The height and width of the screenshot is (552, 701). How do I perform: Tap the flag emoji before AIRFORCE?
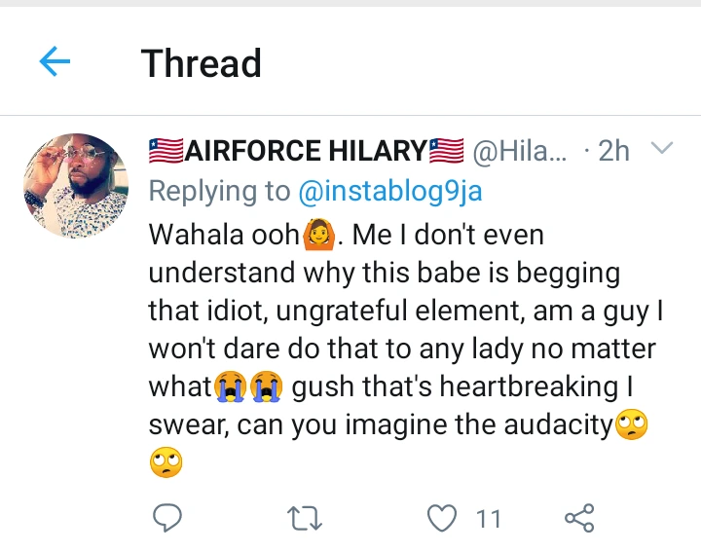[166, 151]
